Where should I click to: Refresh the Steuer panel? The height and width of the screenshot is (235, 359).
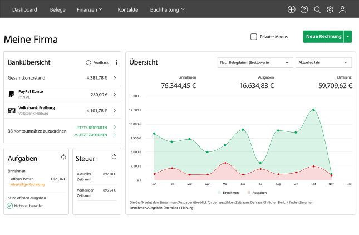(x=115, y=158)
